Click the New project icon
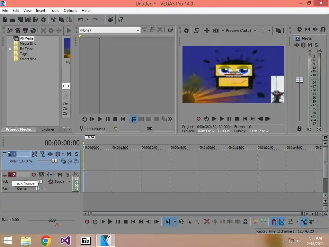The height and width of the screenshot is (247, 329). point(5,20)
